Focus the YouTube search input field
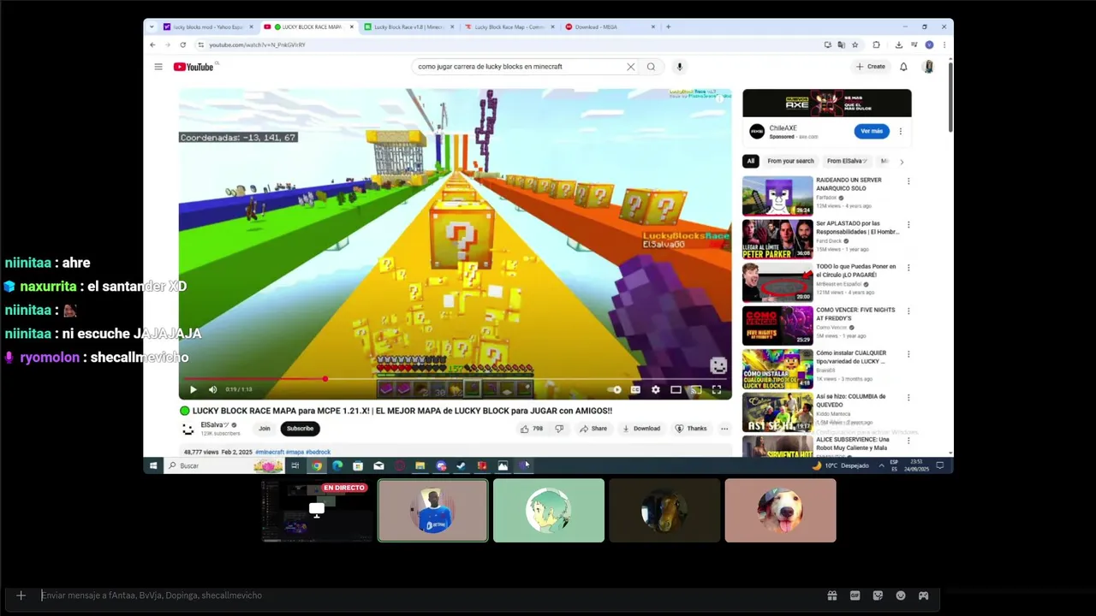The image size is (1096, 616). (519, 67)
